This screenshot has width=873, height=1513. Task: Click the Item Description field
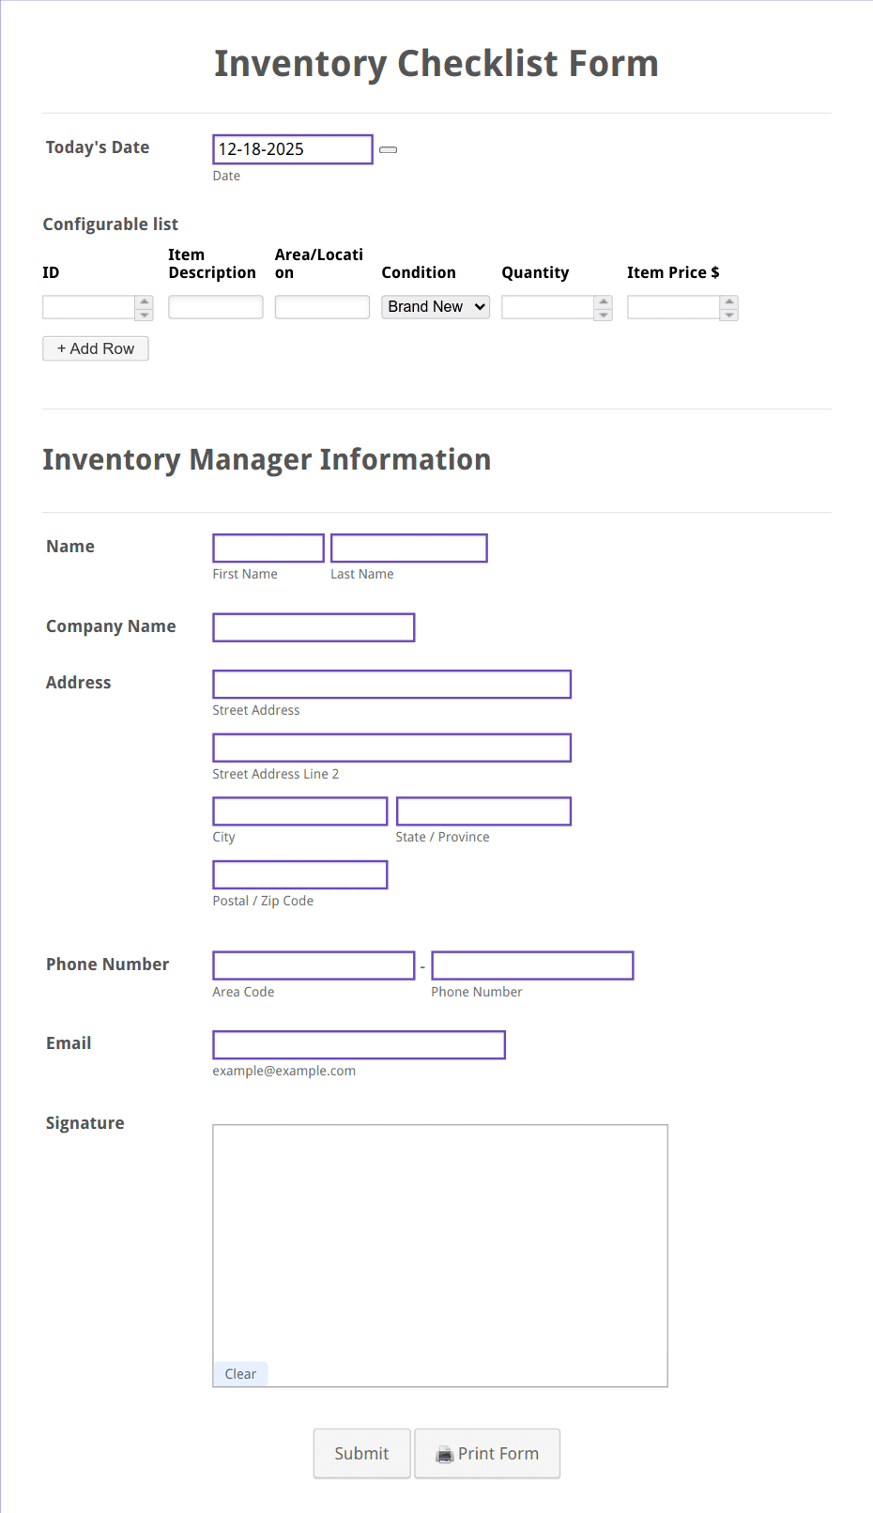[215, 306]
